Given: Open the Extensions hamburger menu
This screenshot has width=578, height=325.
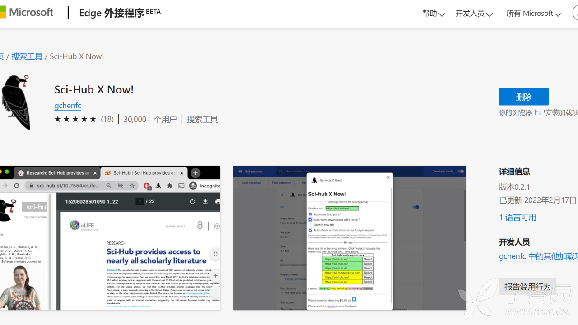Looking at the screenshot, I should coord(241,172).
